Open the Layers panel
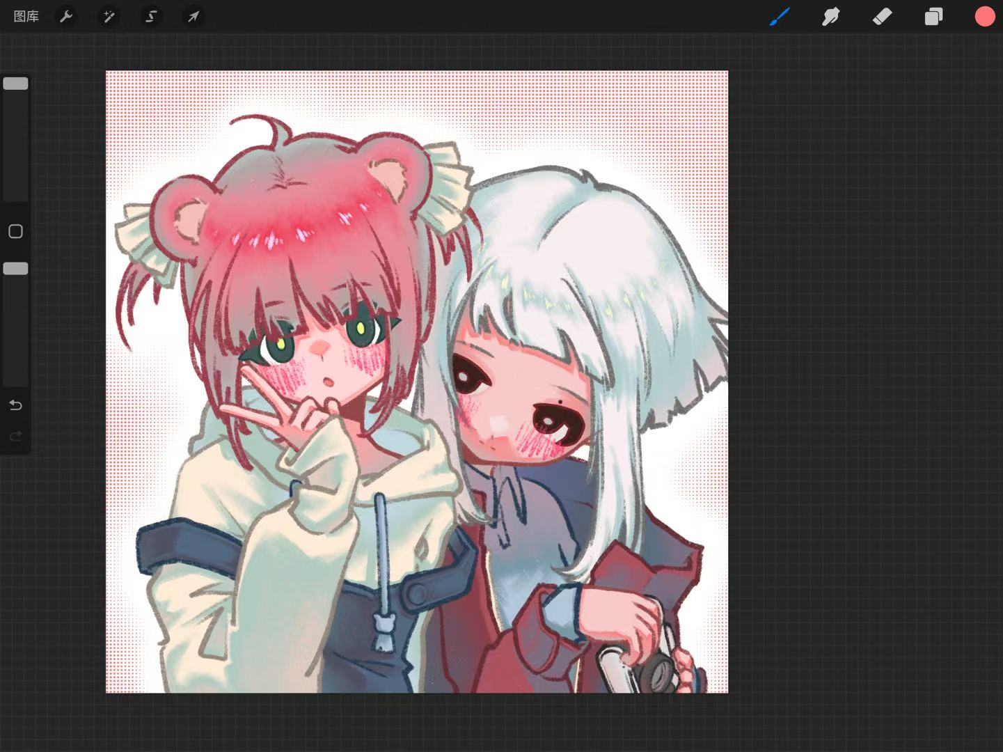Viewport: 1003px width, 752px height. pos(933,16)
